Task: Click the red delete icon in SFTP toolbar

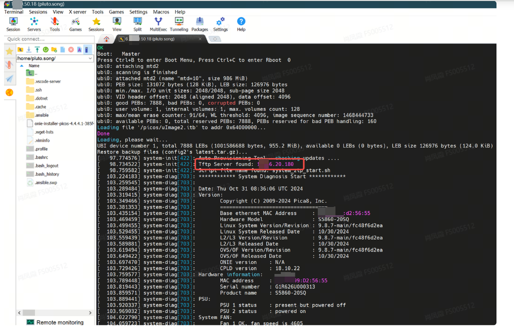Action: [71, 49]
